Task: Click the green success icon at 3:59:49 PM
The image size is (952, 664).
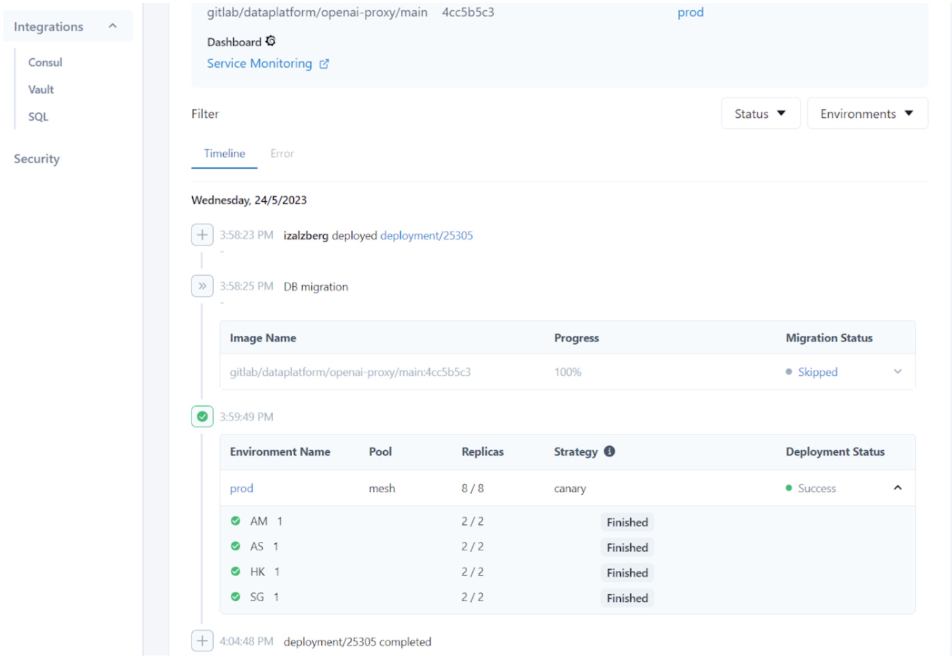Action: click(x=202, y=416)
